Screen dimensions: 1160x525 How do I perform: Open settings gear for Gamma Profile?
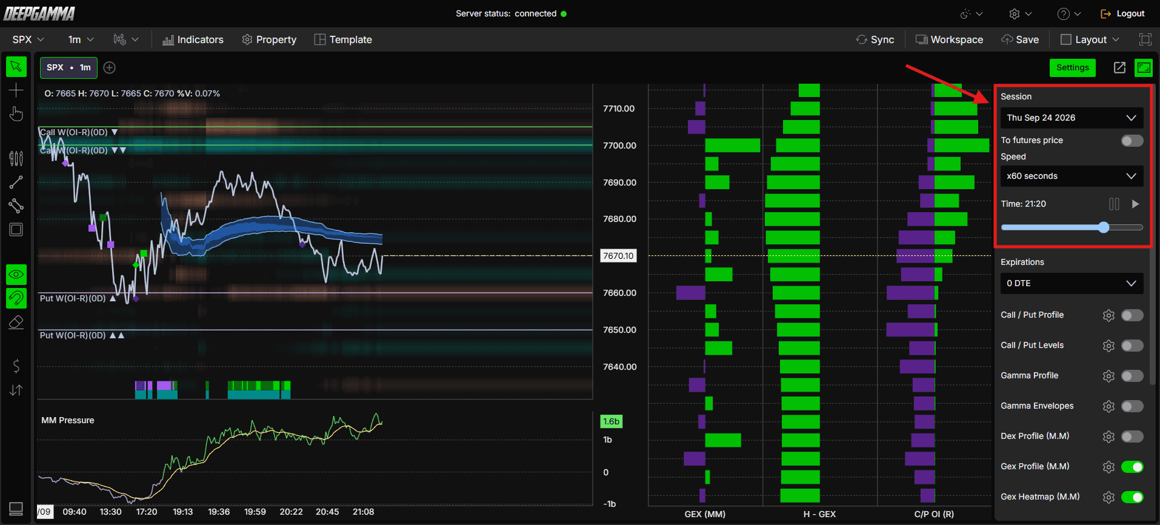coord(1108,376)
